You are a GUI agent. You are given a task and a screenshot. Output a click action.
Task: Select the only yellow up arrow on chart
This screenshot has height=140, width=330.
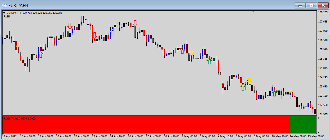[113, 32]
